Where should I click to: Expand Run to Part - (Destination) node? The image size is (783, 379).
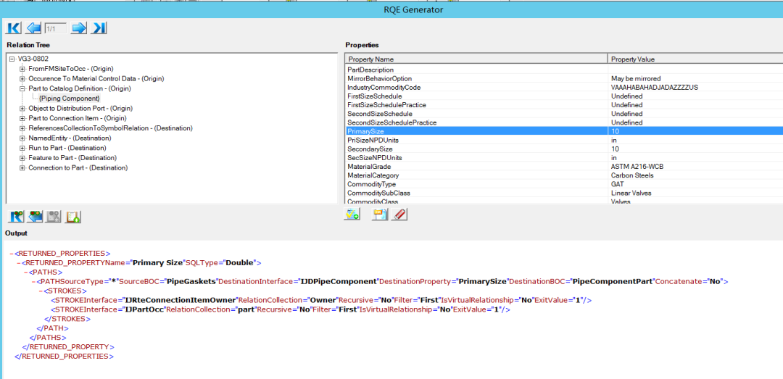[22, 149]
